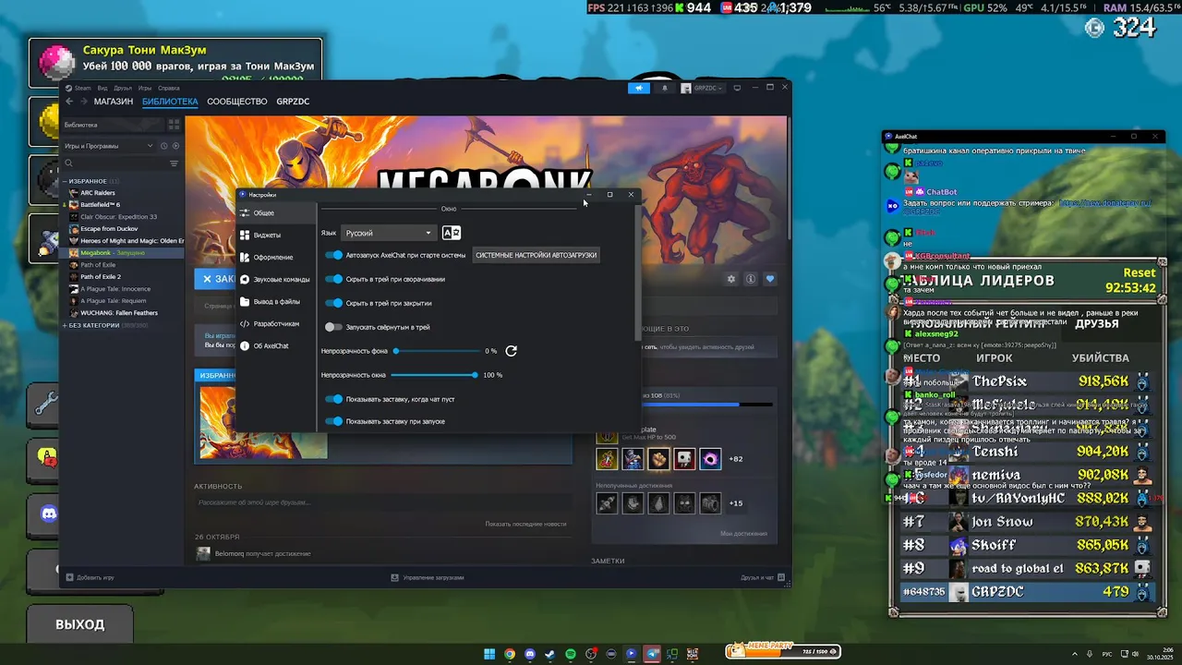Open the Steam Друзья menu
The width and height of the screenshot is (1182, 665).
123,88
